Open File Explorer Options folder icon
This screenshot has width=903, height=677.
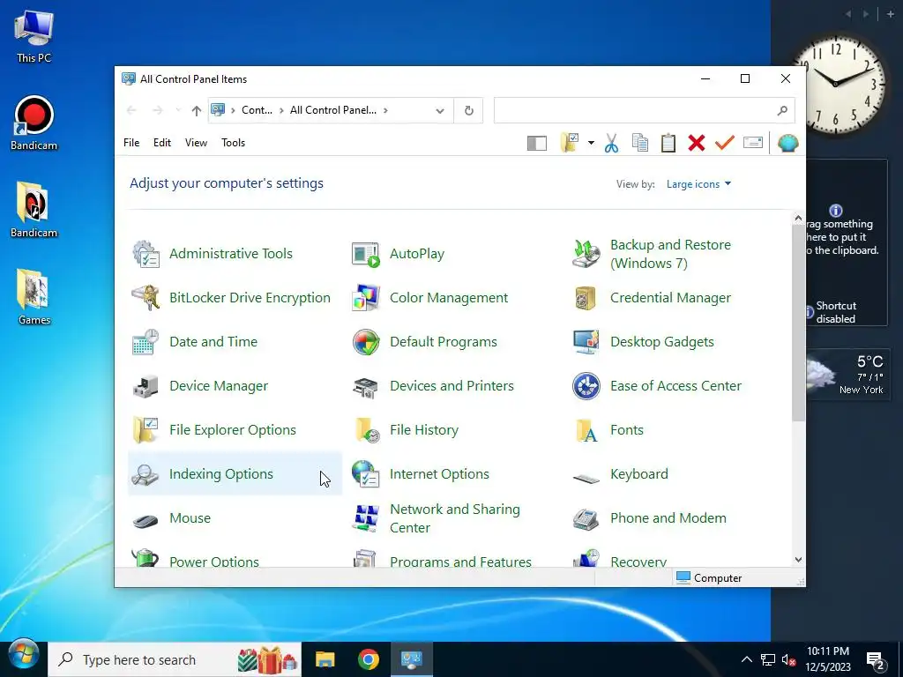[146, 430]
